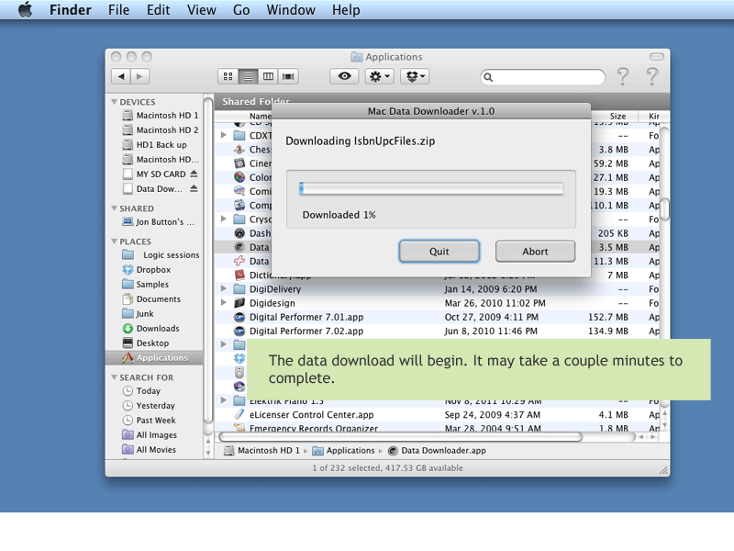Eject the MY SD CARD volume
Image resolution: width=734 pixels, height=551 pixels.
194,174
